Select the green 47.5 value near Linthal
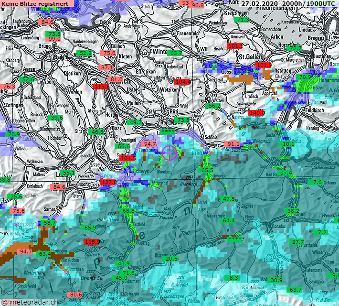This screenshot has height=306, width=339. tap(227, 199)
